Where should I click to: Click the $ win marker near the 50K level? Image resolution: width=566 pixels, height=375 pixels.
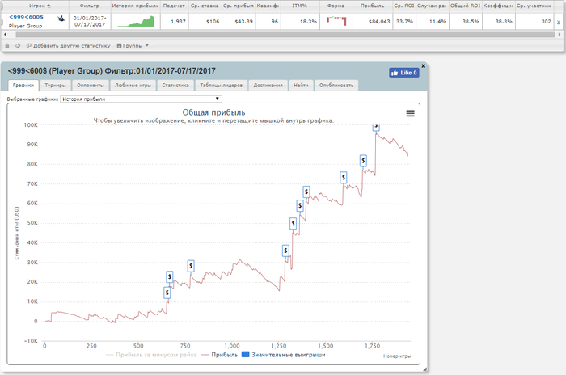click(293, 223)
